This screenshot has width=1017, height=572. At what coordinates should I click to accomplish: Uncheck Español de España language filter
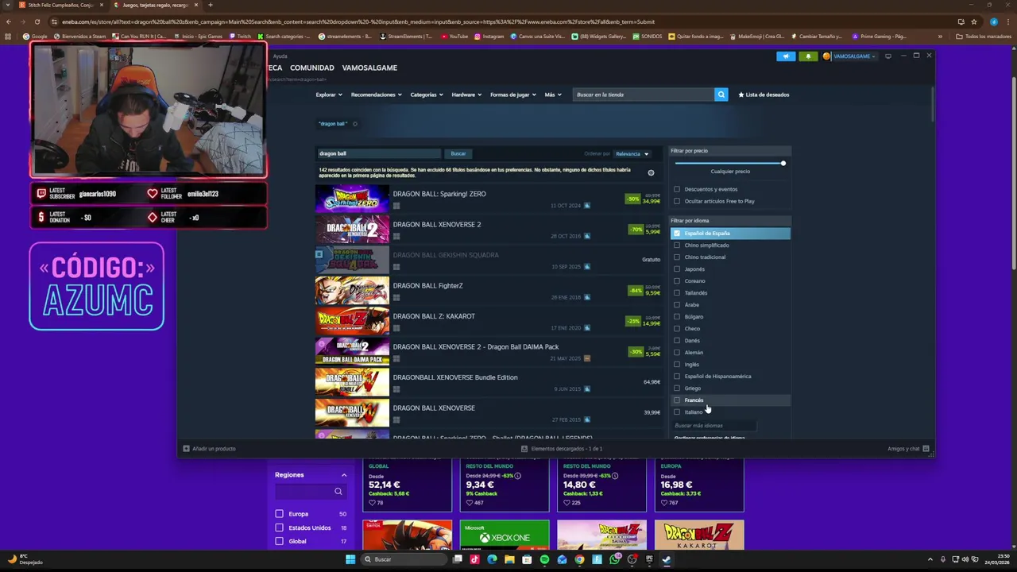[677, 233]
